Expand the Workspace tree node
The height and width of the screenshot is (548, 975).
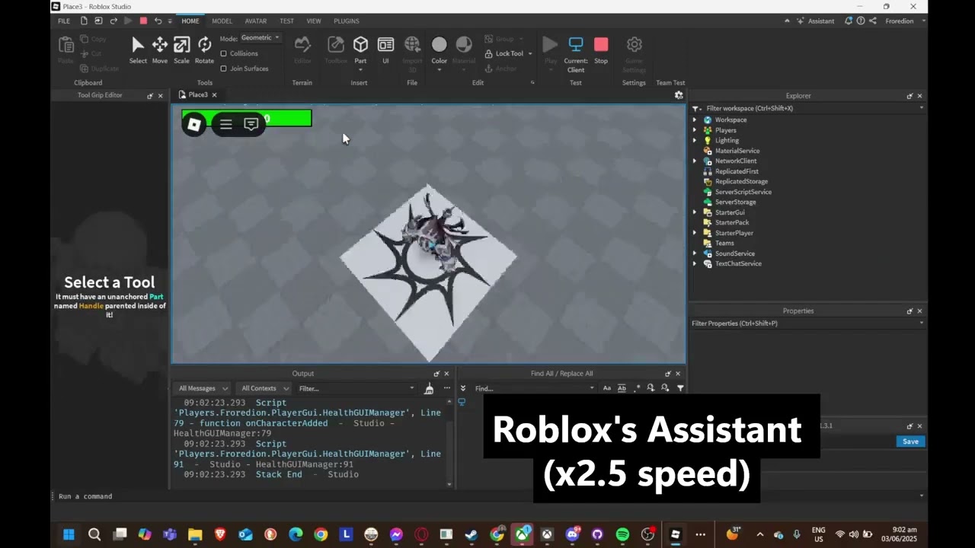[695, 120]
